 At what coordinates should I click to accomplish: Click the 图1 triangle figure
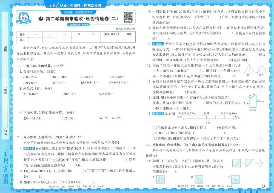(249, 69)
